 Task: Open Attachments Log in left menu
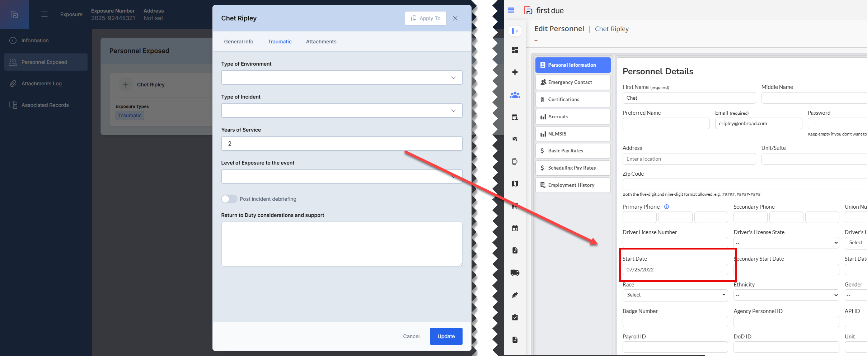click(46, 84)
